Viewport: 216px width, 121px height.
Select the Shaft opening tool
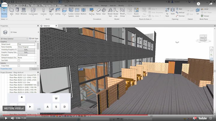click(x=172, y=11)
